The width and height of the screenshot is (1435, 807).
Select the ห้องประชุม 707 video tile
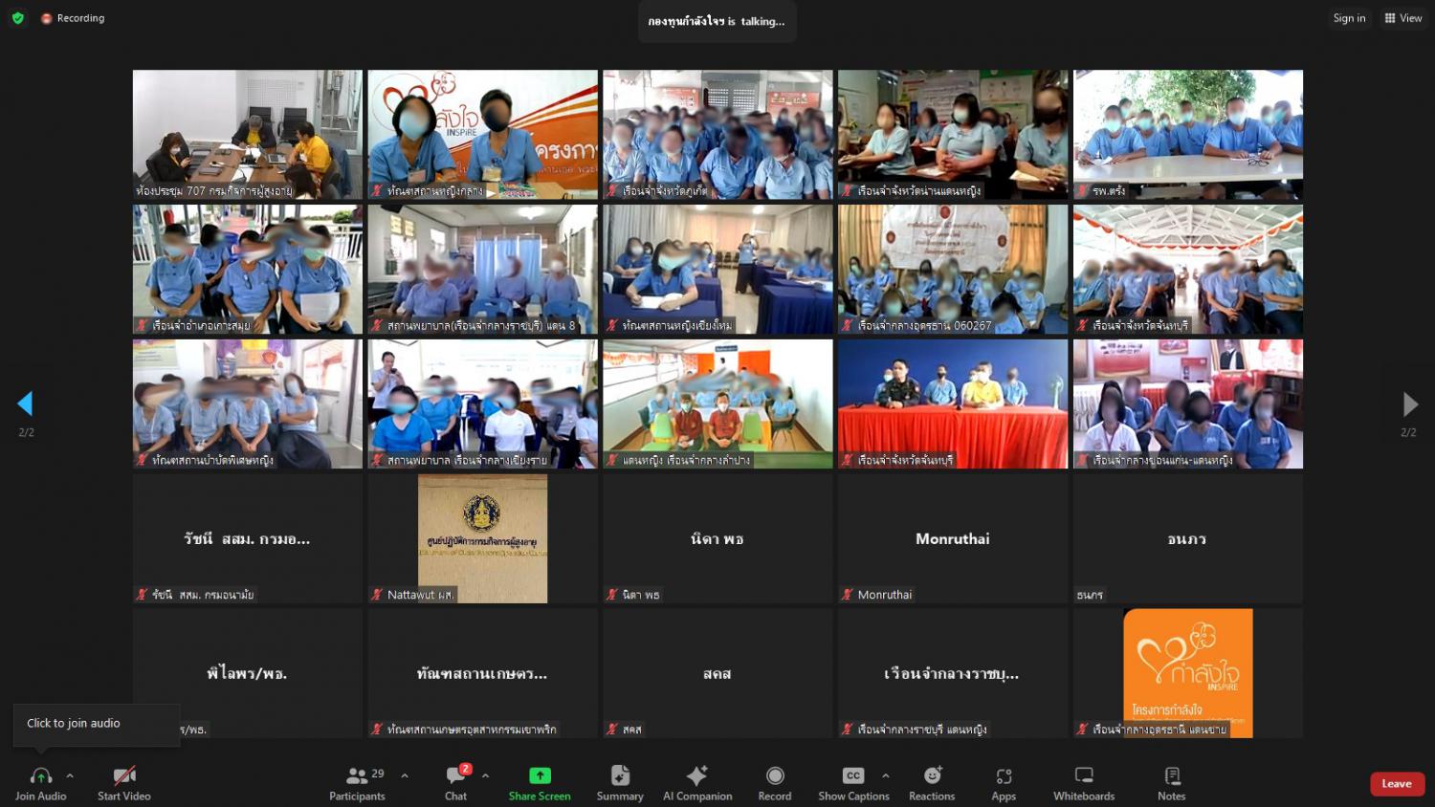point(248,134)
